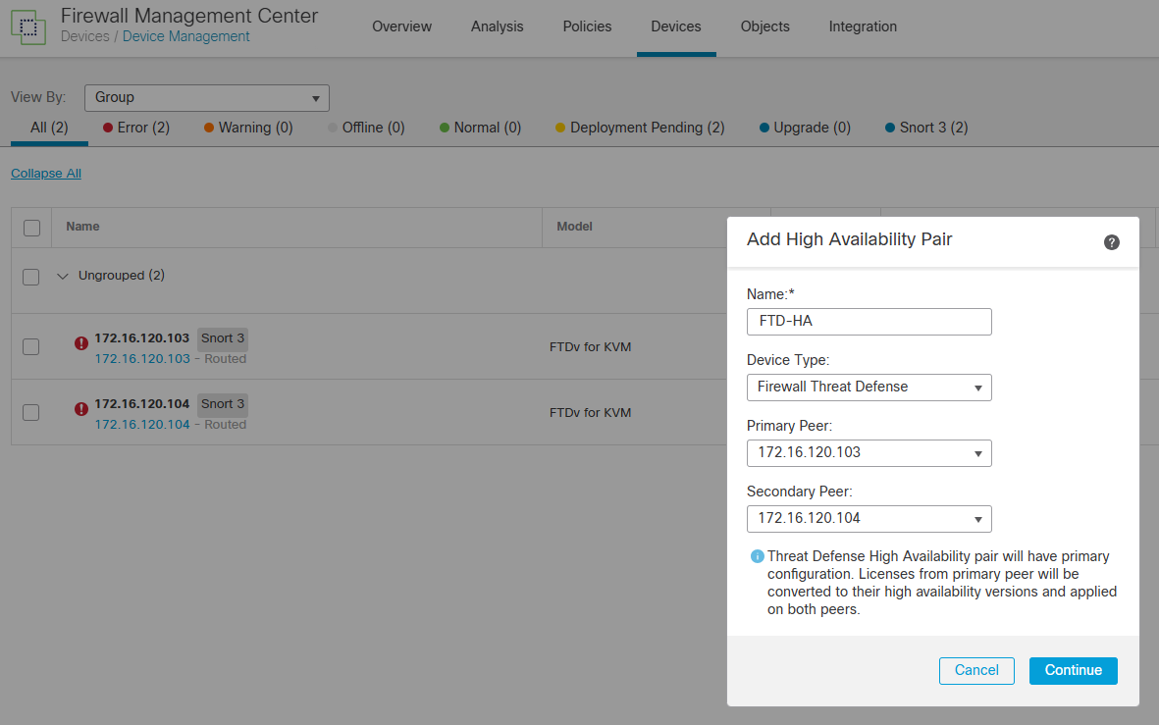The height and width of the screenshot is (725, 1159).
Task: Click the Firewall Management Center logo icon
Action: click(28, 27)
